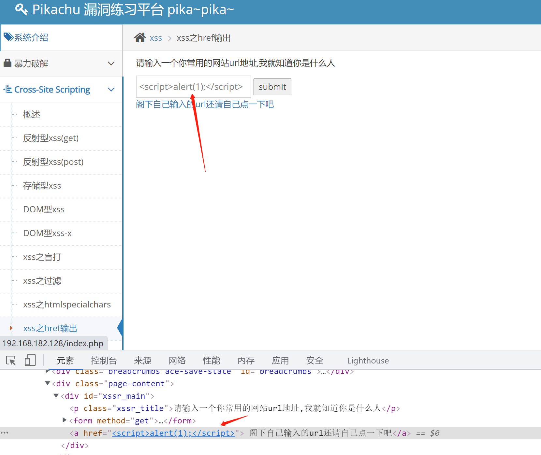Click the home icon in the breadcrumb
Screen dimensions: 541x455
pos(140,37)
